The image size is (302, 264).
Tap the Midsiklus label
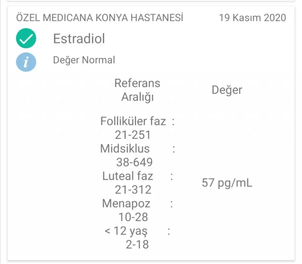[x=125, y=148]
